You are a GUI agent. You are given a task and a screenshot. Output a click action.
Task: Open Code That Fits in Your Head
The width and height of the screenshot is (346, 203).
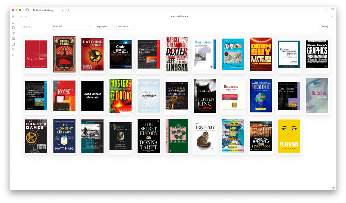(121, 54)
